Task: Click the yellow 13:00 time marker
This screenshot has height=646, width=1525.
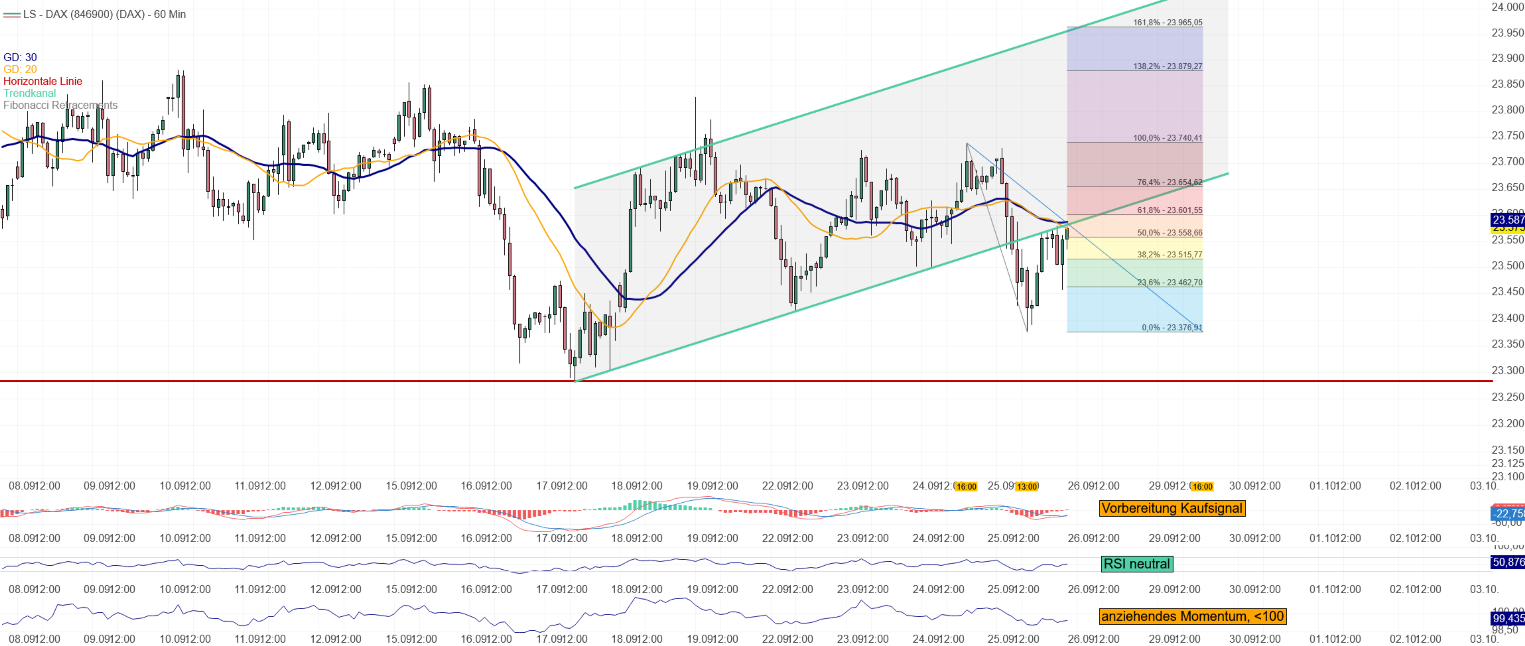Action: [1027, 487]
